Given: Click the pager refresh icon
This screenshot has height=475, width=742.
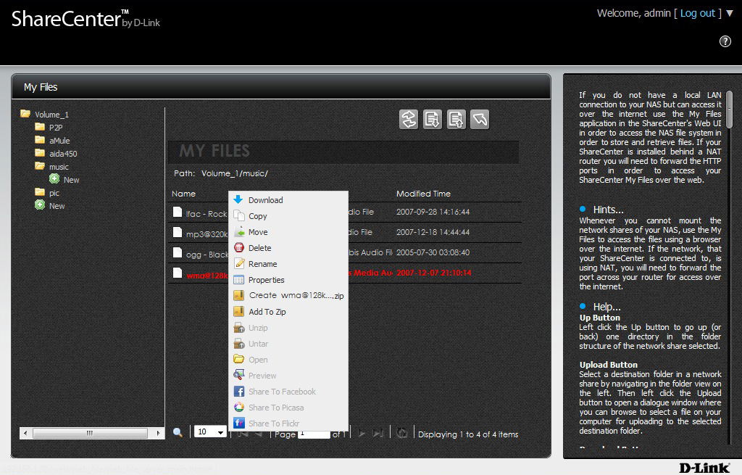Looking at the screenshot, I should coord(401,433).
